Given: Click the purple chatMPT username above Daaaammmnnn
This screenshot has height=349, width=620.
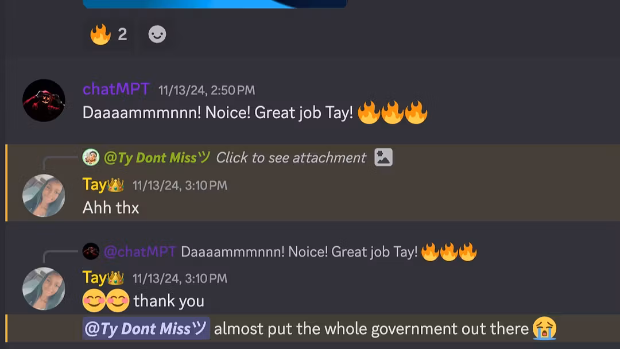Looking at the screenshot, I should tap(116, 90).
